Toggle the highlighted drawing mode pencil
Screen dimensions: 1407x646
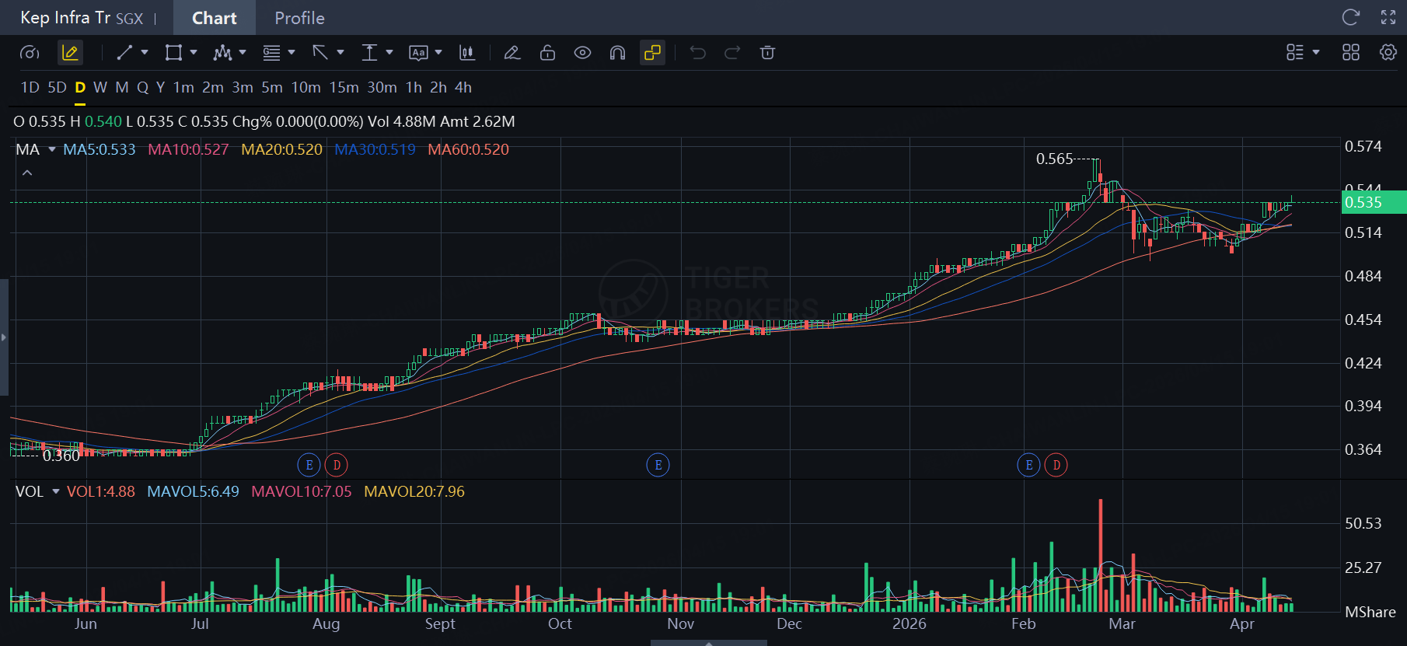coord(70,53)
